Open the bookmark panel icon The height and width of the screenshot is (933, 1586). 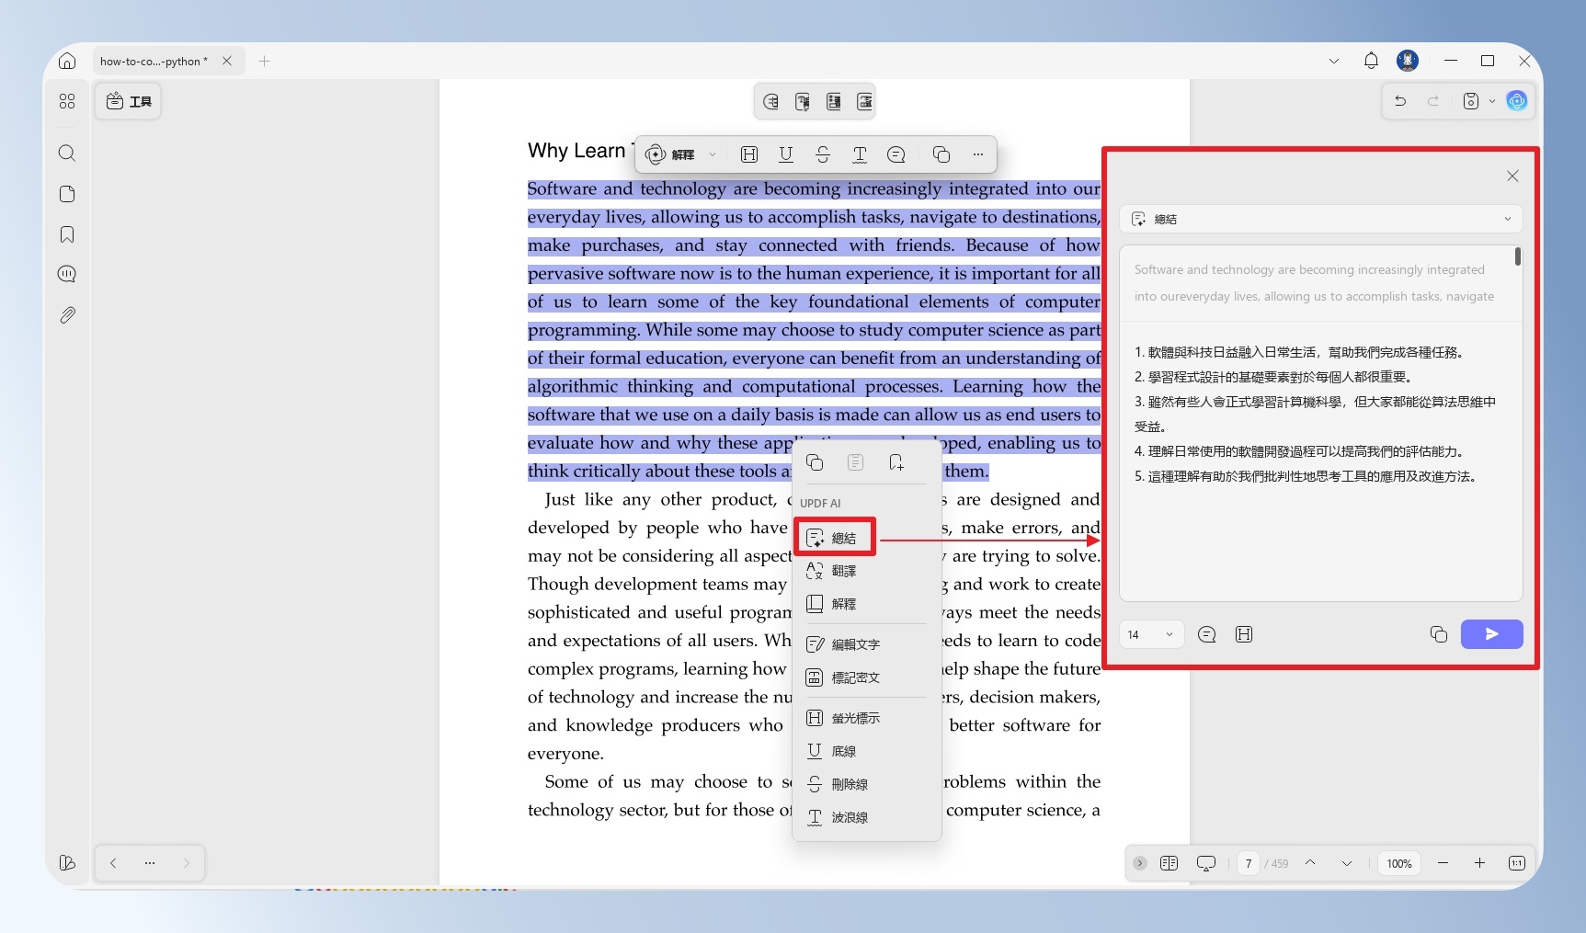pyautogui.click(x=67, y=234)
